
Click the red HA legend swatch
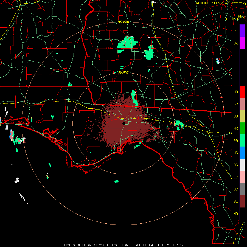[242, 92]
